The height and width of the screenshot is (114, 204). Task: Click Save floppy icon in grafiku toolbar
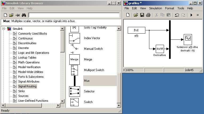(x=142, y=15)
